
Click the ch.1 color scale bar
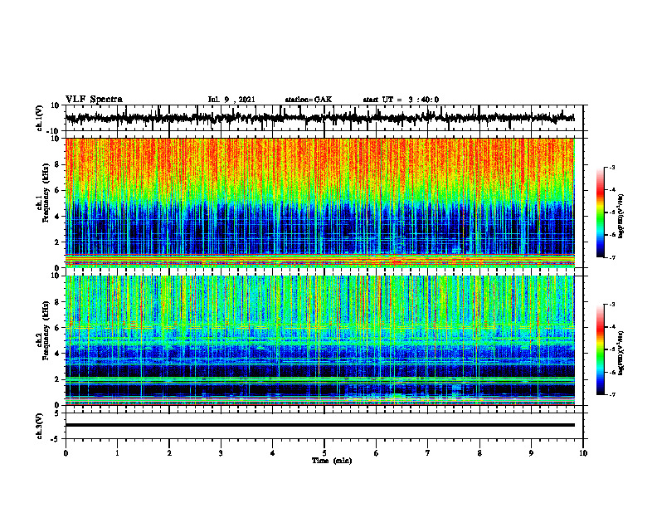[600, 212]
